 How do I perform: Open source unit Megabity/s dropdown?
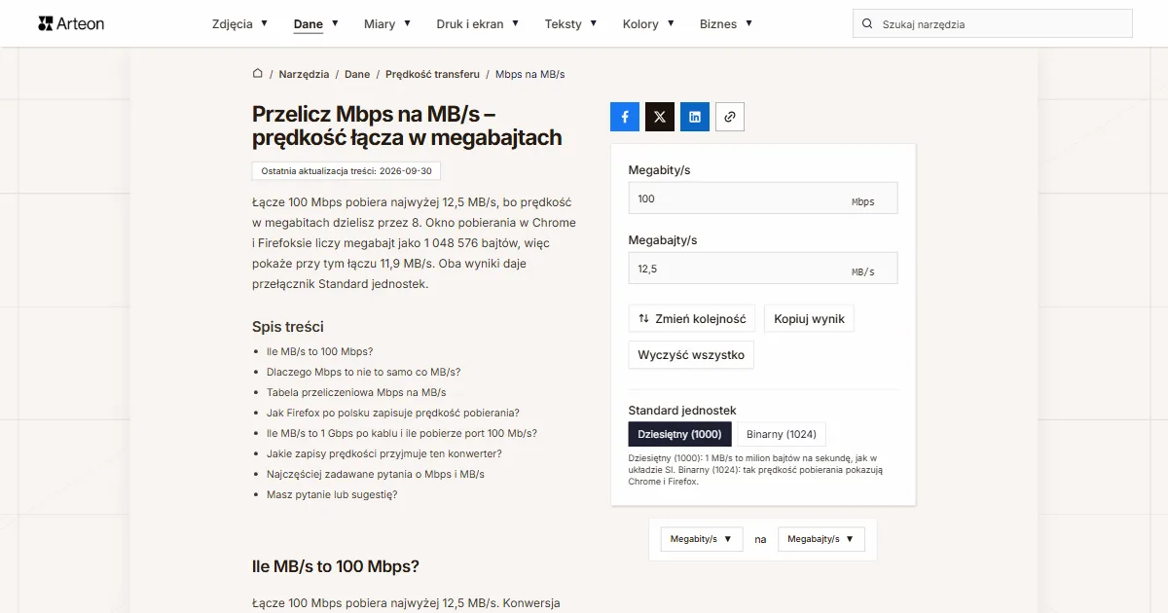[702, 539]
